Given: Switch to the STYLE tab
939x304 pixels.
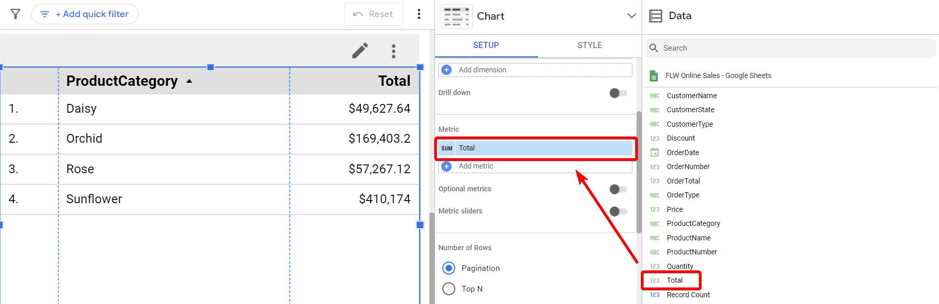Looking at the screenshot, I should (589, 45).
